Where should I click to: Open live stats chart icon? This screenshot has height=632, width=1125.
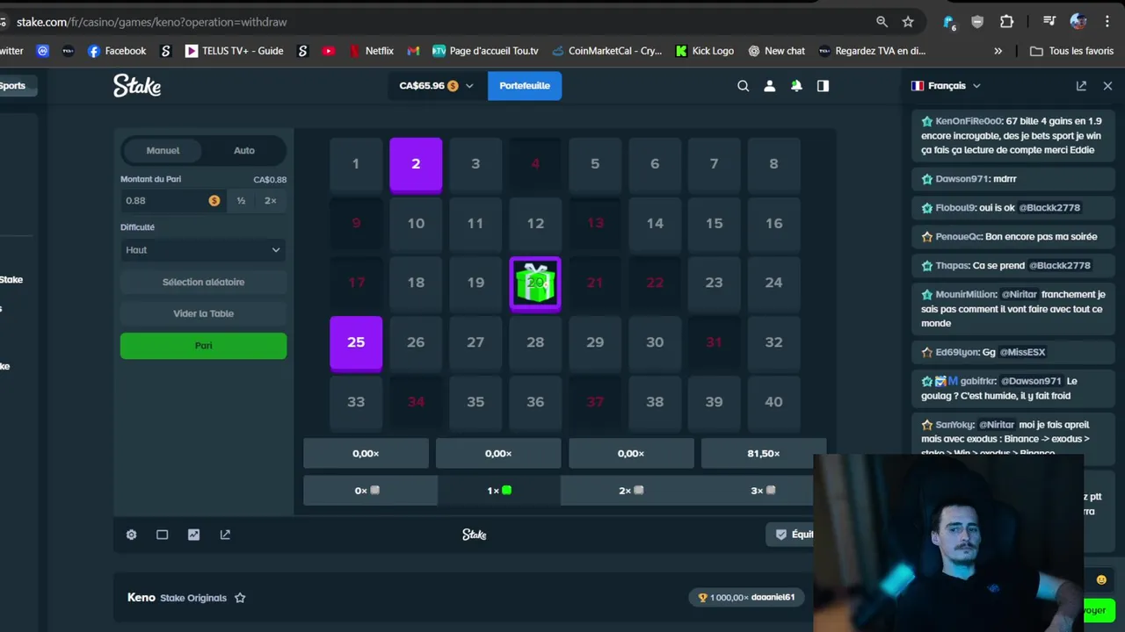click(x=194, y=535)
